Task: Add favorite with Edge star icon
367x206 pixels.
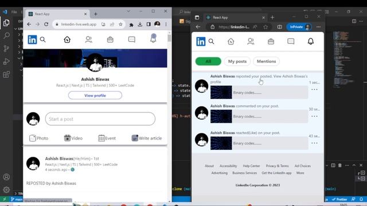Action: click(266, 27)
